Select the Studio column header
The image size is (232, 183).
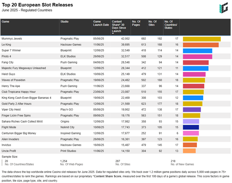pos(65,22)
